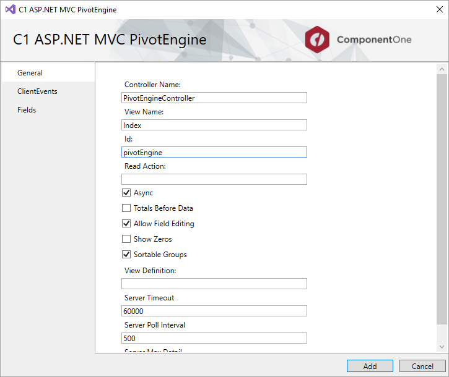Viewport: 449px width, 377px height.
Task: Click the Controller Name label
Action: [x=152, y=85]
